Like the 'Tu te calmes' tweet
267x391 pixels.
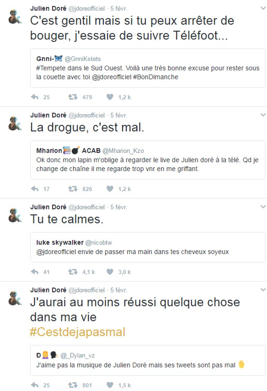pos(110,272)
